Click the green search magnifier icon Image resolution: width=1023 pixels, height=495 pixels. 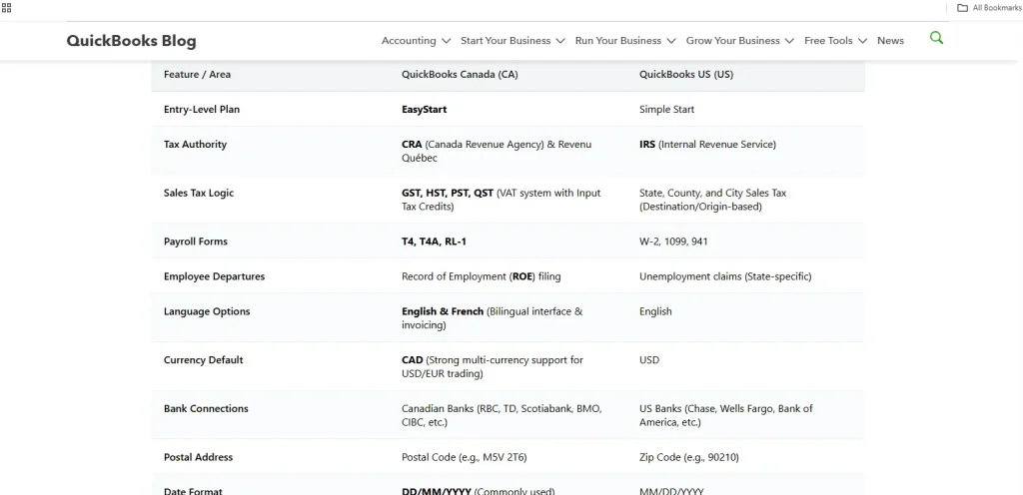click(x=936, y=38)
